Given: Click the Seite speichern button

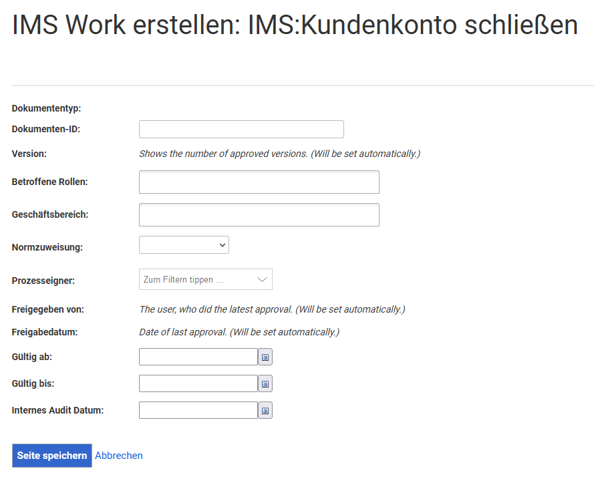Looking at the screenshot, I should [x=52, y=456].
